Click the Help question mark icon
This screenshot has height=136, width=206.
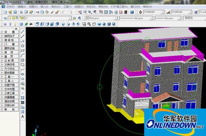tap(132, 12)
